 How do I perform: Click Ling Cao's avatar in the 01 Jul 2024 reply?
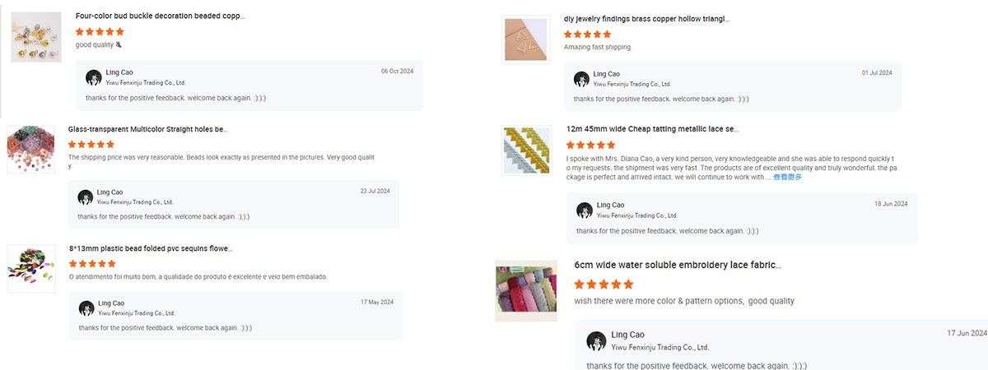pos(581,79)
